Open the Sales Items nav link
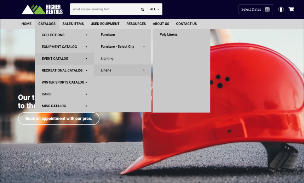 [73, 24]
